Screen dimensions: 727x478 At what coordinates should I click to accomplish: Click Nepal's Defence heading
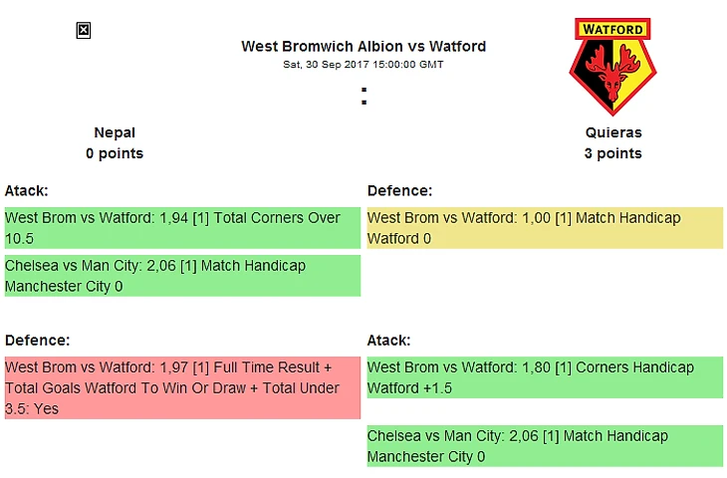pos(37,341)
